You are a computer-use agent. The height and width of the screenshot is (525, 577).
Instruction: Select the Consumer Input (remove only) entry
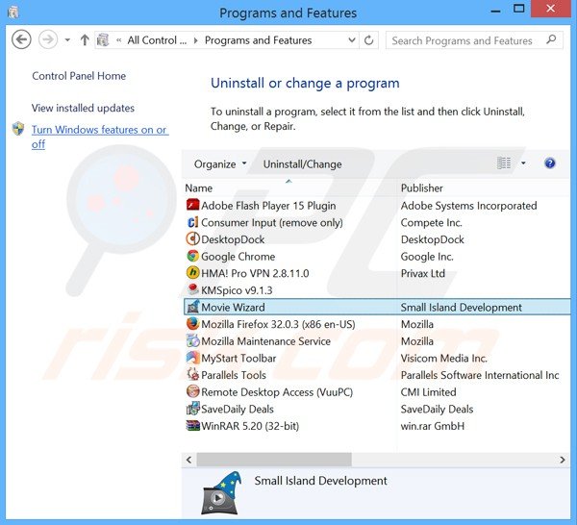pyautogui.click(x=272, y=222)
